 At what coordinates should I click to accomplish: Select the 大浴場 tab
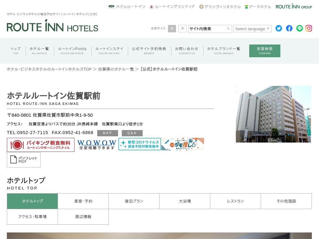(x=185, y=201)
